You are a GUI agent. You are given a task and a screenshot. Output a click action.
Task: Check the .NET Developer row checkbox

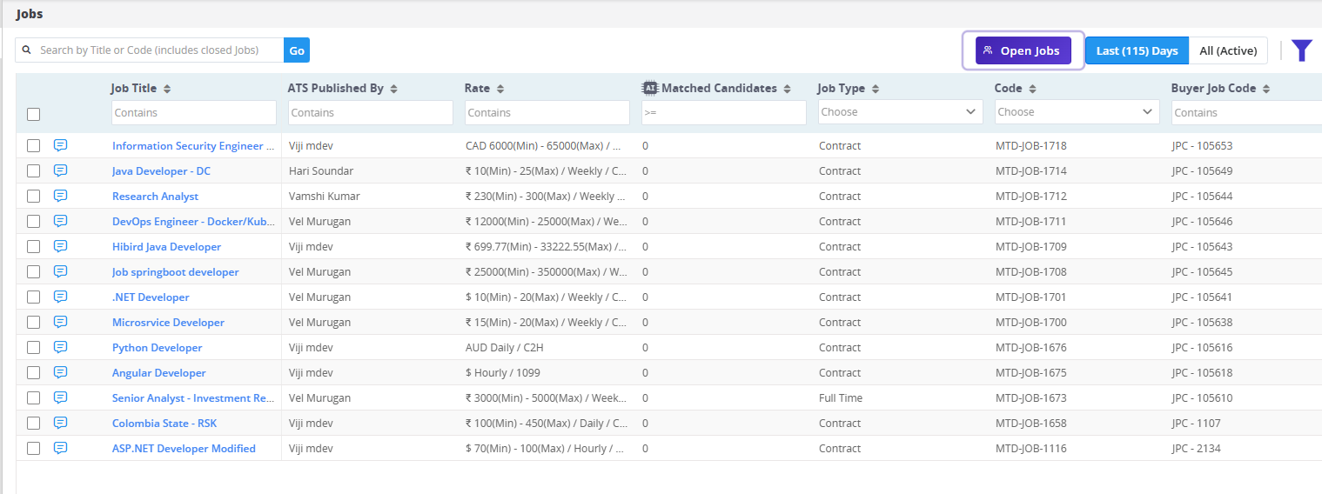pos(33,297)
